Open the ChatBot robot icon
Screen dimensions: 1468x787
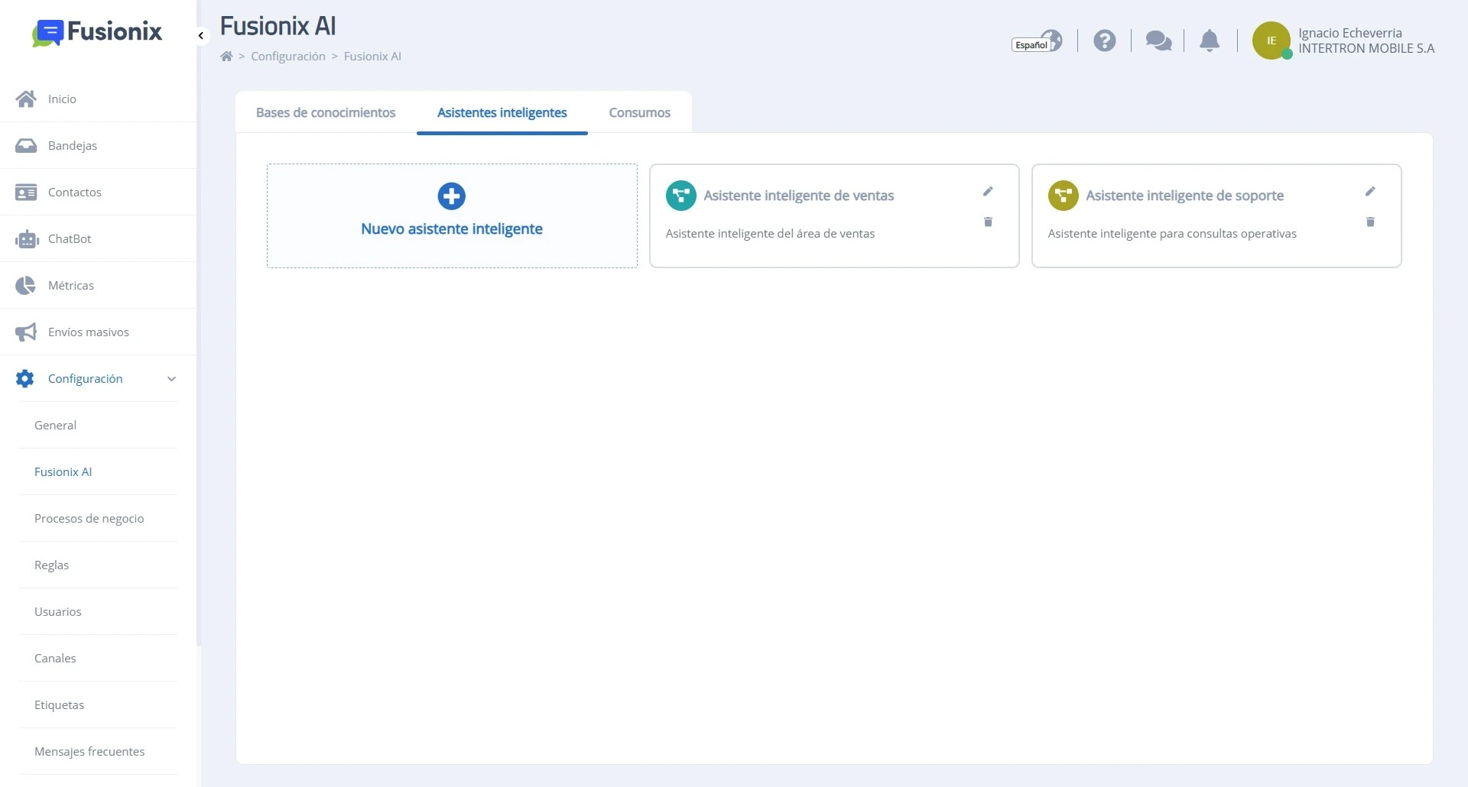click(x=27, y=239)
